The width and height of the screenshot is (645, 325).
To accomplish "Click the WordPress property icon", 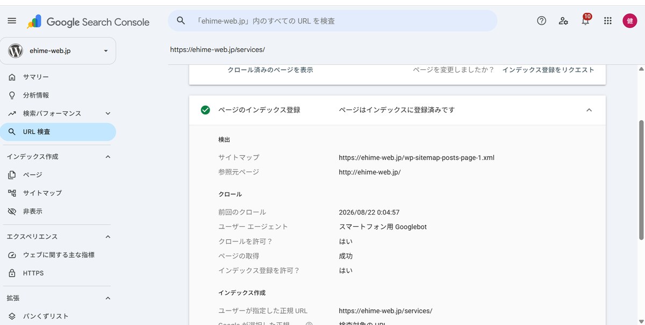I will click(x=16, y=51).
